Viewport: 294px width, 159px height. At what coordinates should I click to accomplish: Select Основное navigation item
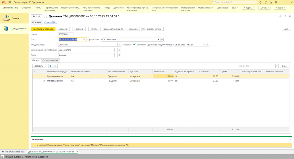37,22
